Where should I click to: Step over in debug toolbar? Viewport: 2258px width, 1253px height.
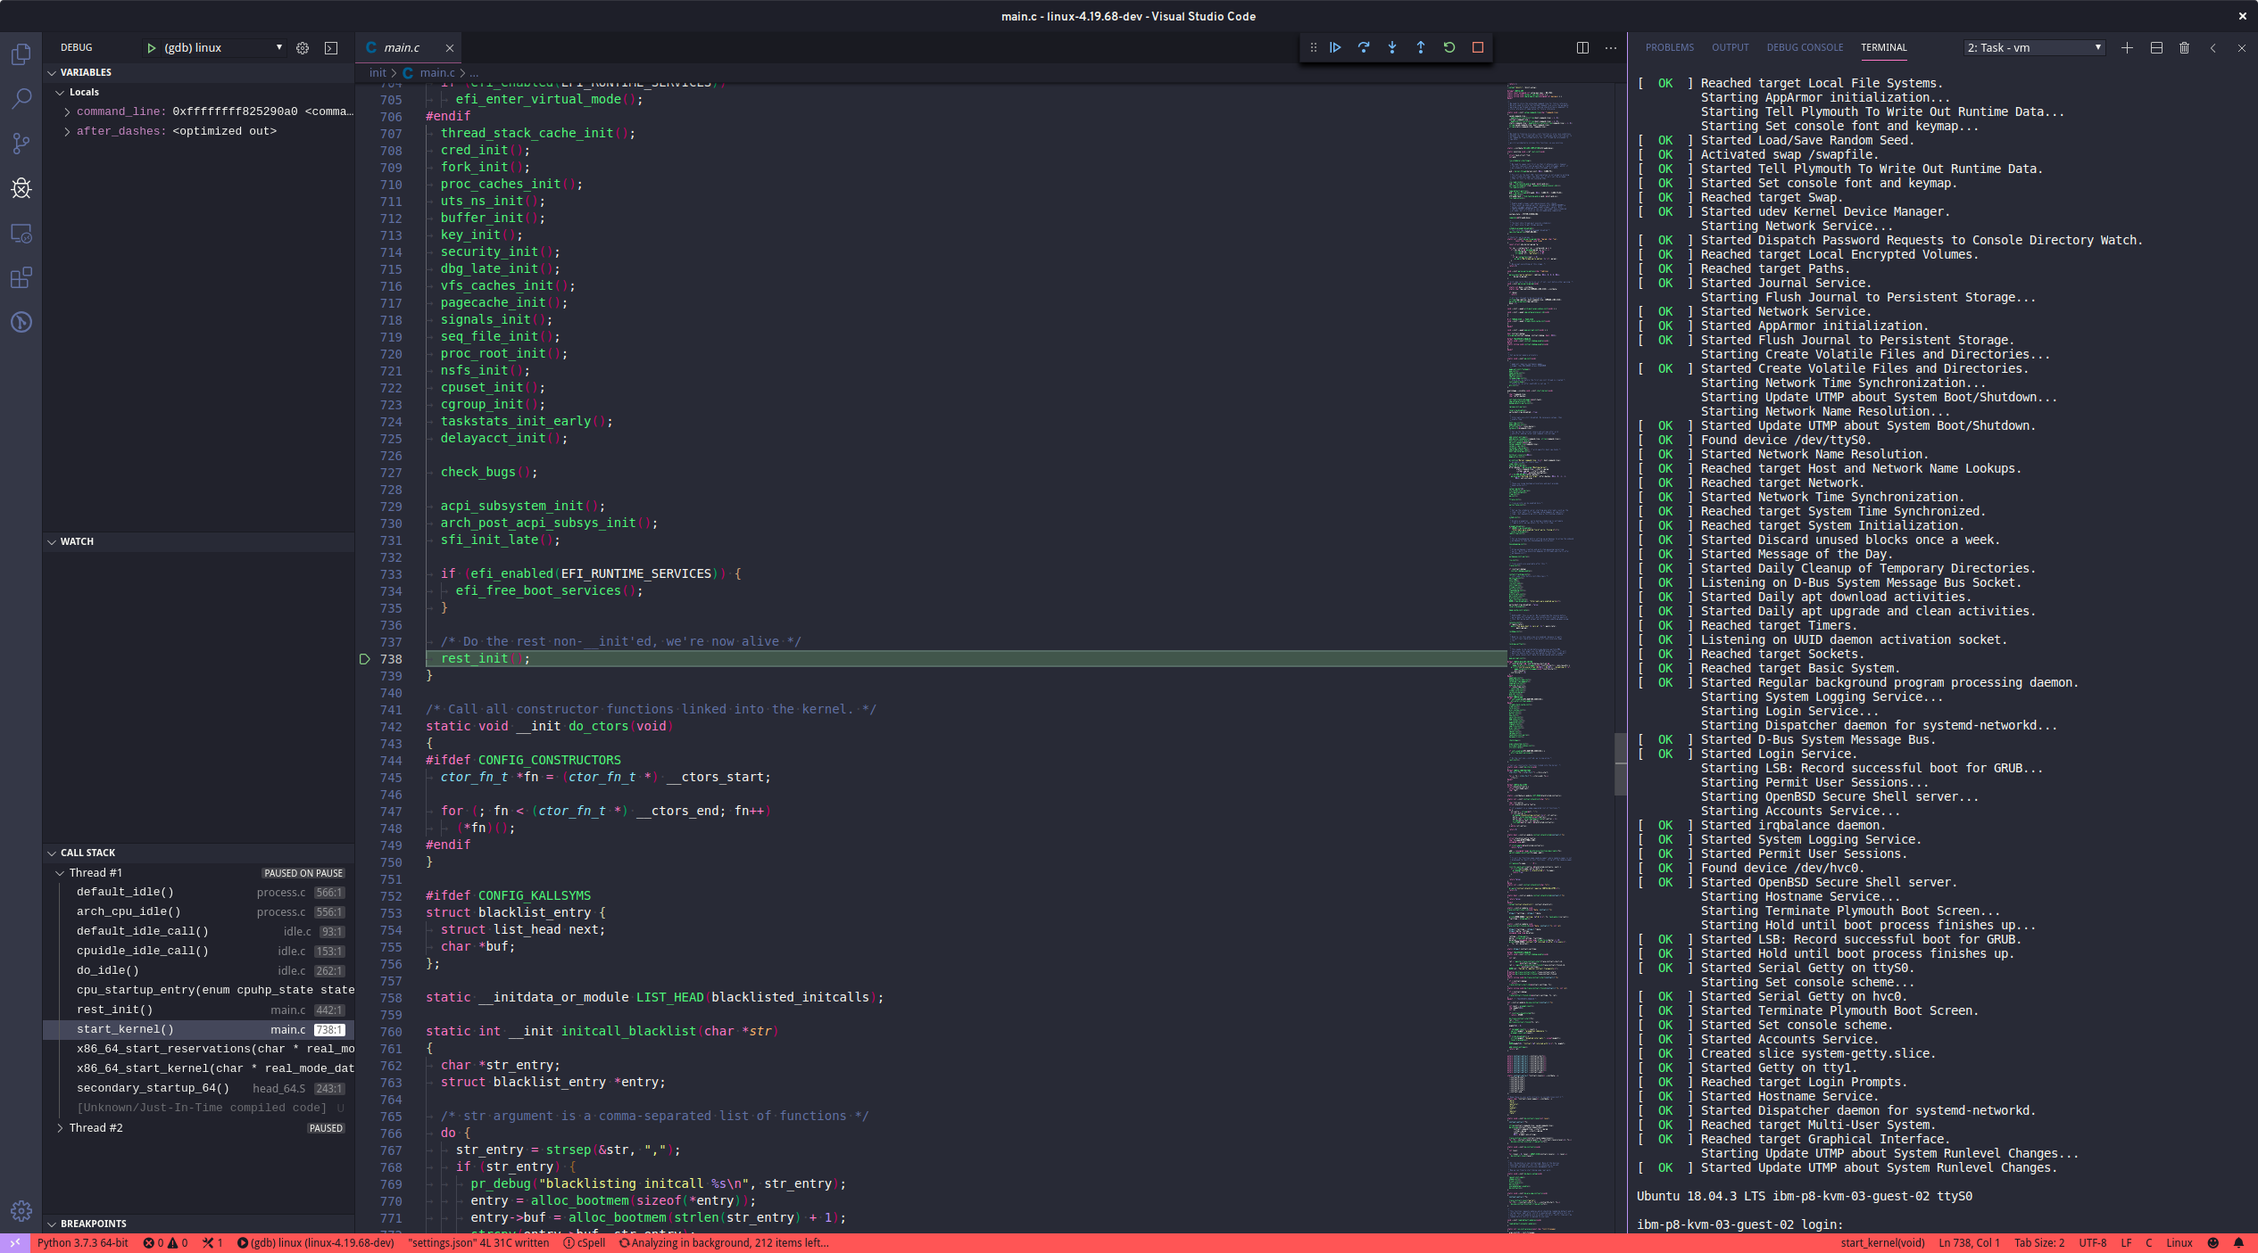[1364, 47]
